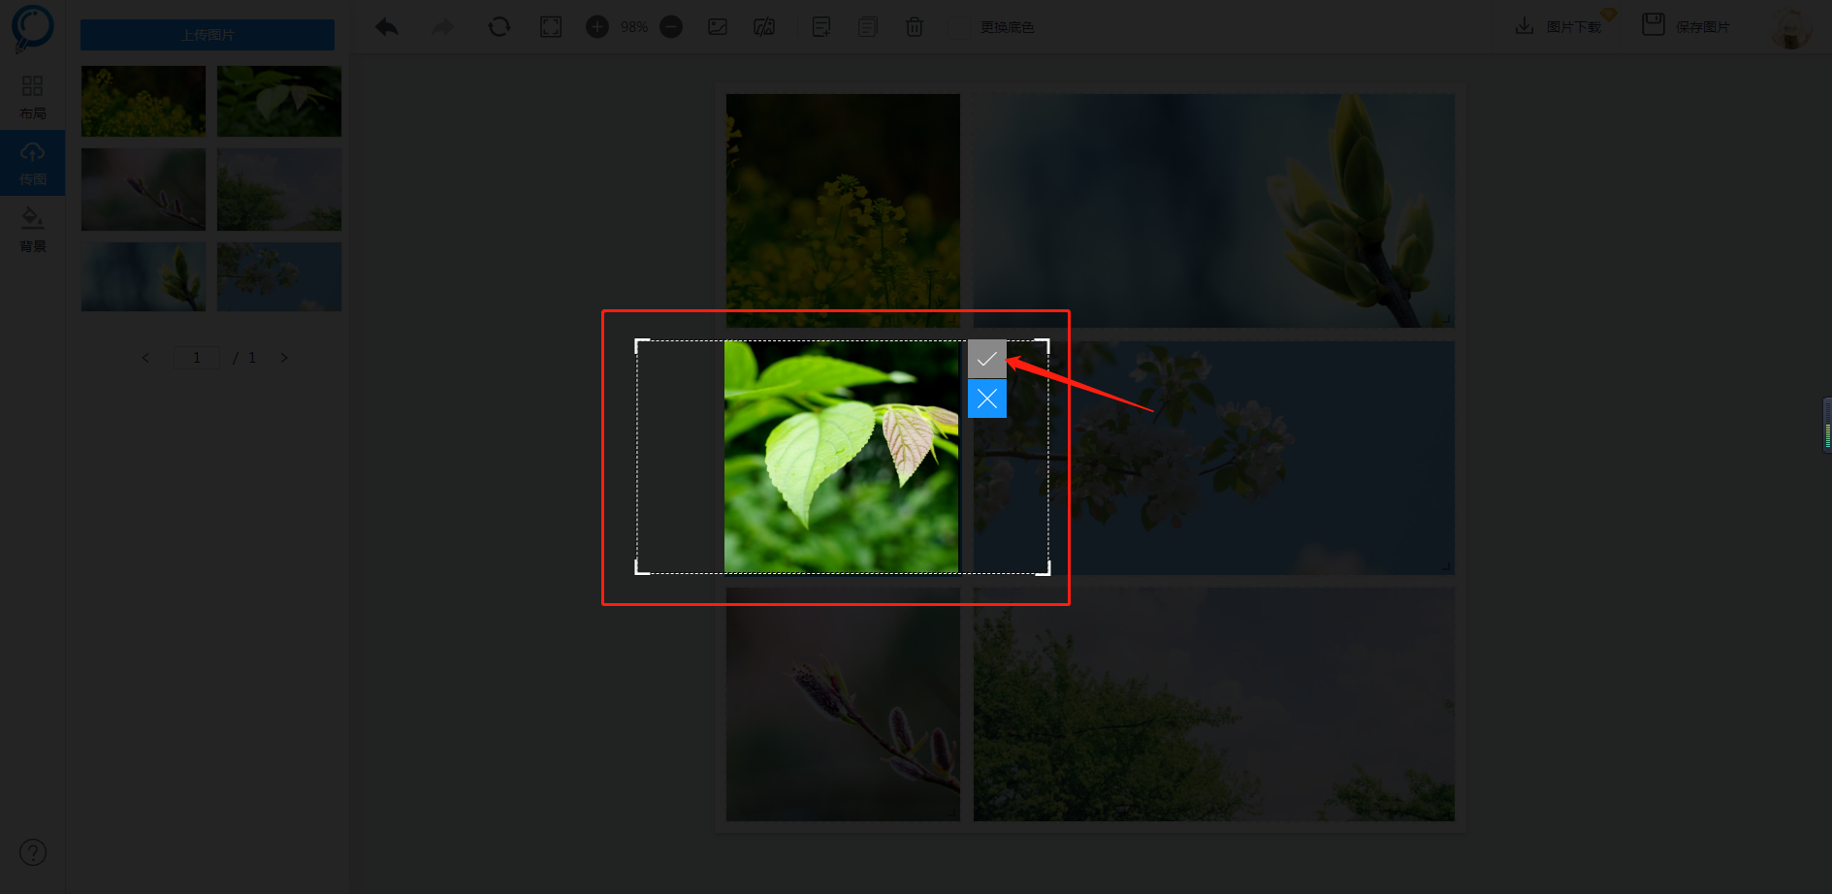Click the single picture icon in the toolbar
This screenshot has height=894, width=1832.
point(718,27)
